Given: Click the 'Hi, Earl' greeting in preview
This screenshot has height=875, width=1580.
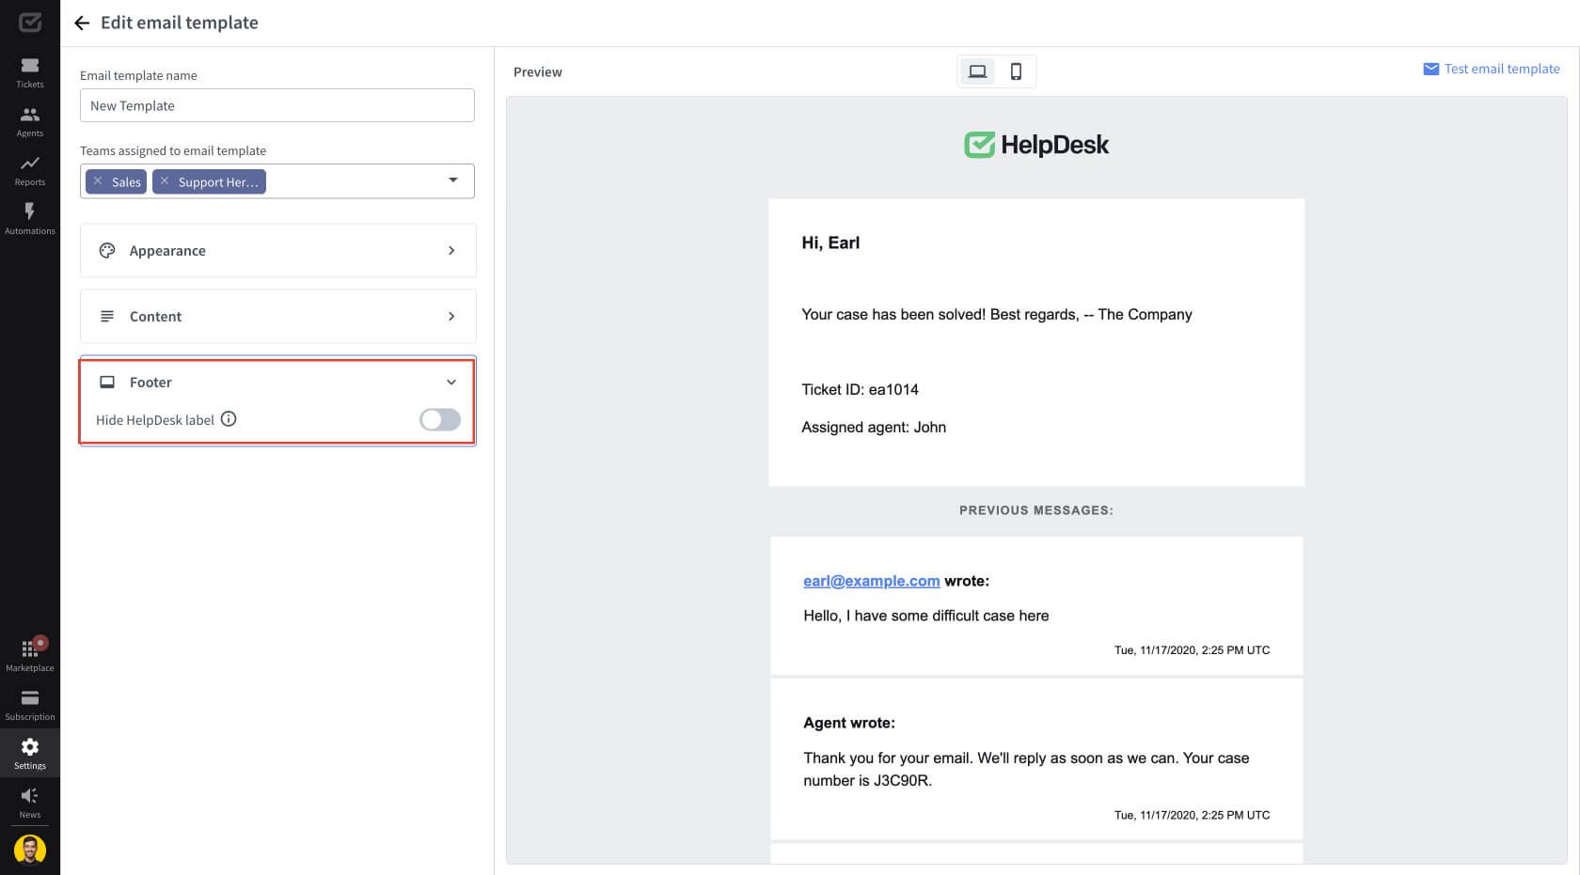Looking at the screenshot, I should click(x=830, y=242).
